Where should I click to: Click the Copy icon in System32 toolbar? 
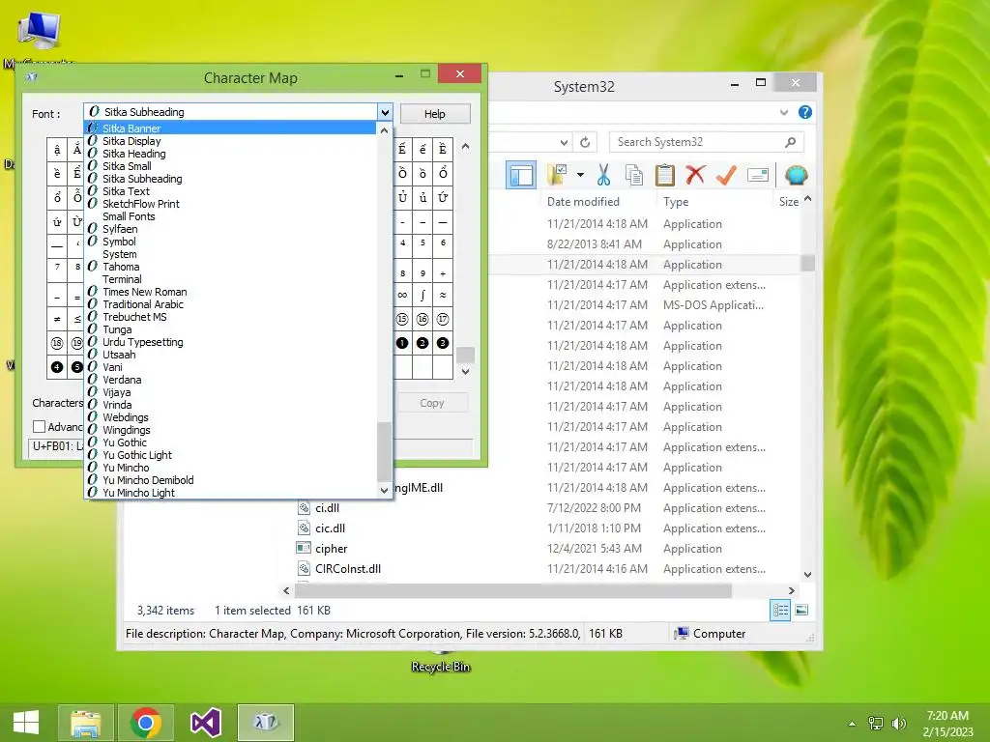point(634,175)
